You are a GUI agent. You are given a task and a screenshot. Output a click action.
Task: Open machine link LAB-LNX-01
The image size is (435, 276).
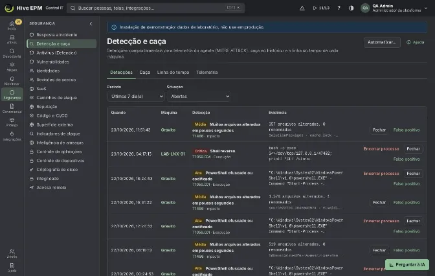(x=173, y=154)
